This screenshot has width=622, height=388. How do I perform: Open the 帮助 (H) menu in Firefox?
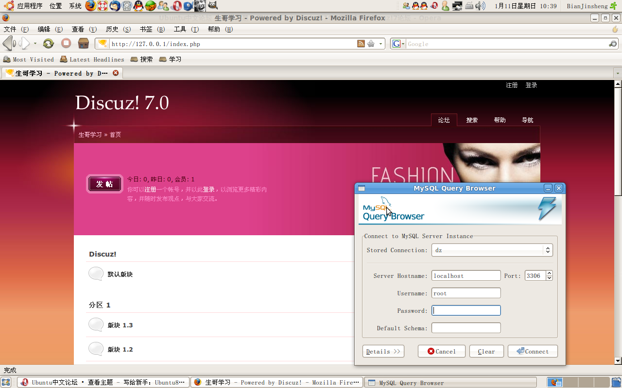(x=221, y=29)
